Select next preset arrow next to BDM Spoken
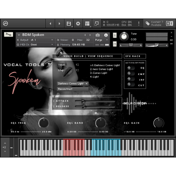 click(90, 35)
